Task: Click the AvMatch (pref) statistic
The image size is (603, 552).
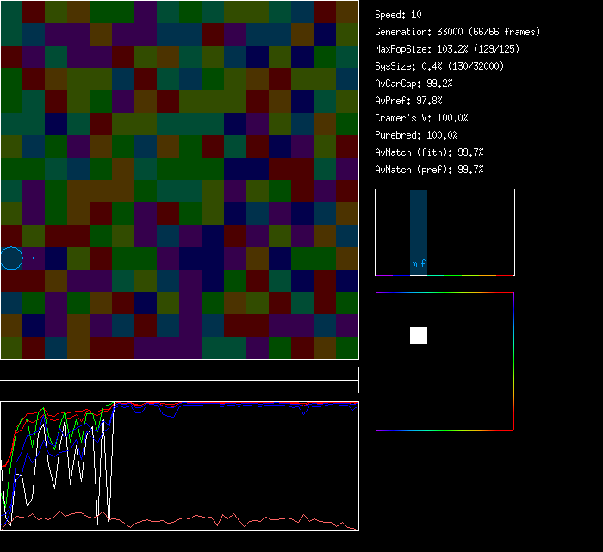Action: [429, 170]
